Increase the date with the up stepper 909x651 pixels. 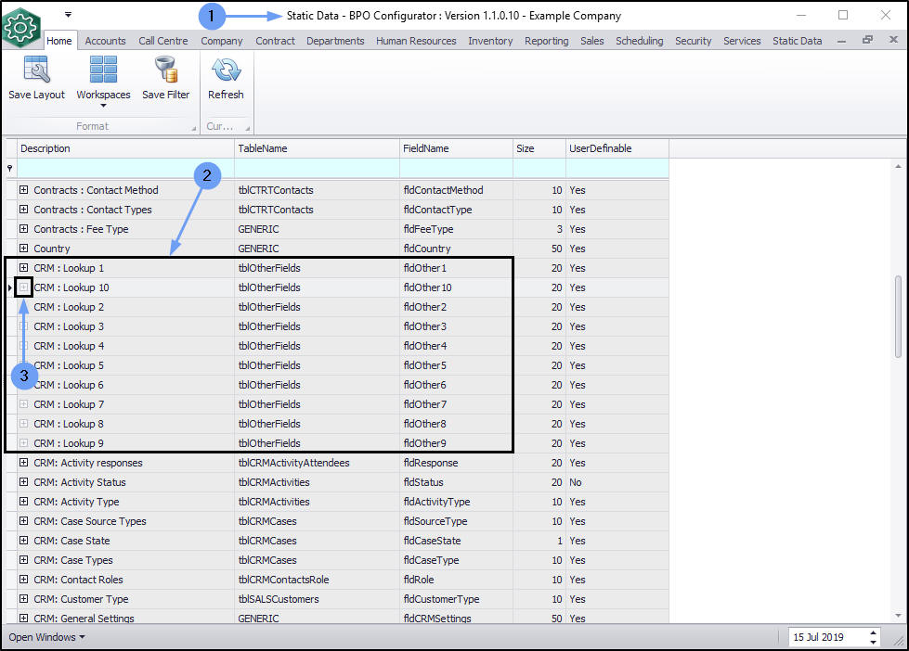tap(873, 633)
